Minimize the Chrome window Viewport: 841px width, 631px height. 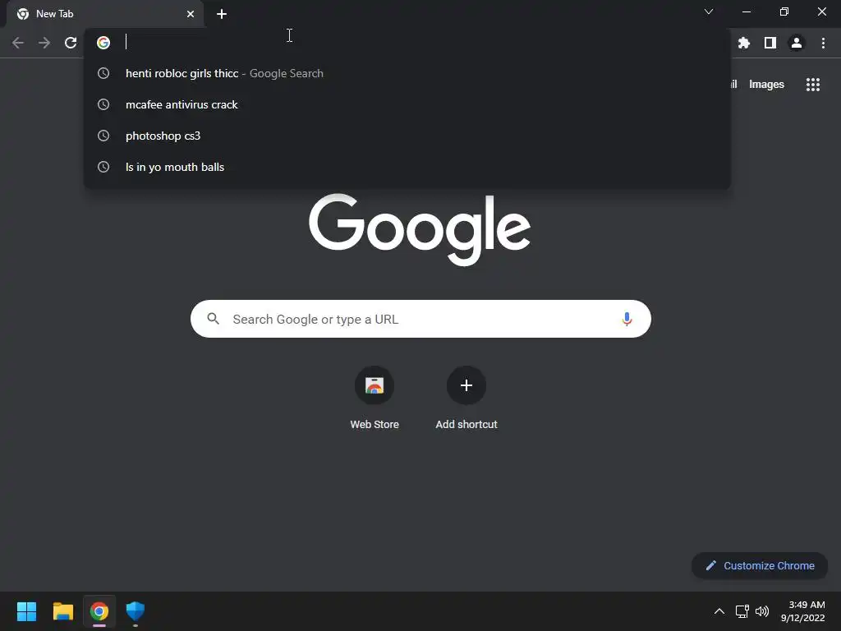pos(747,12)
